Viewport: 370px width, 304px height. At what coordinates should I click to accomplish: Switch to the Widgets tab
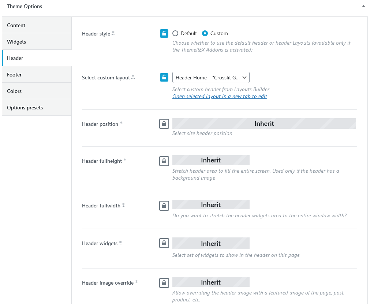37,41
